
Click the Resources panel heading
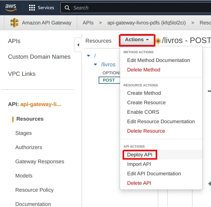pos(98,41)
